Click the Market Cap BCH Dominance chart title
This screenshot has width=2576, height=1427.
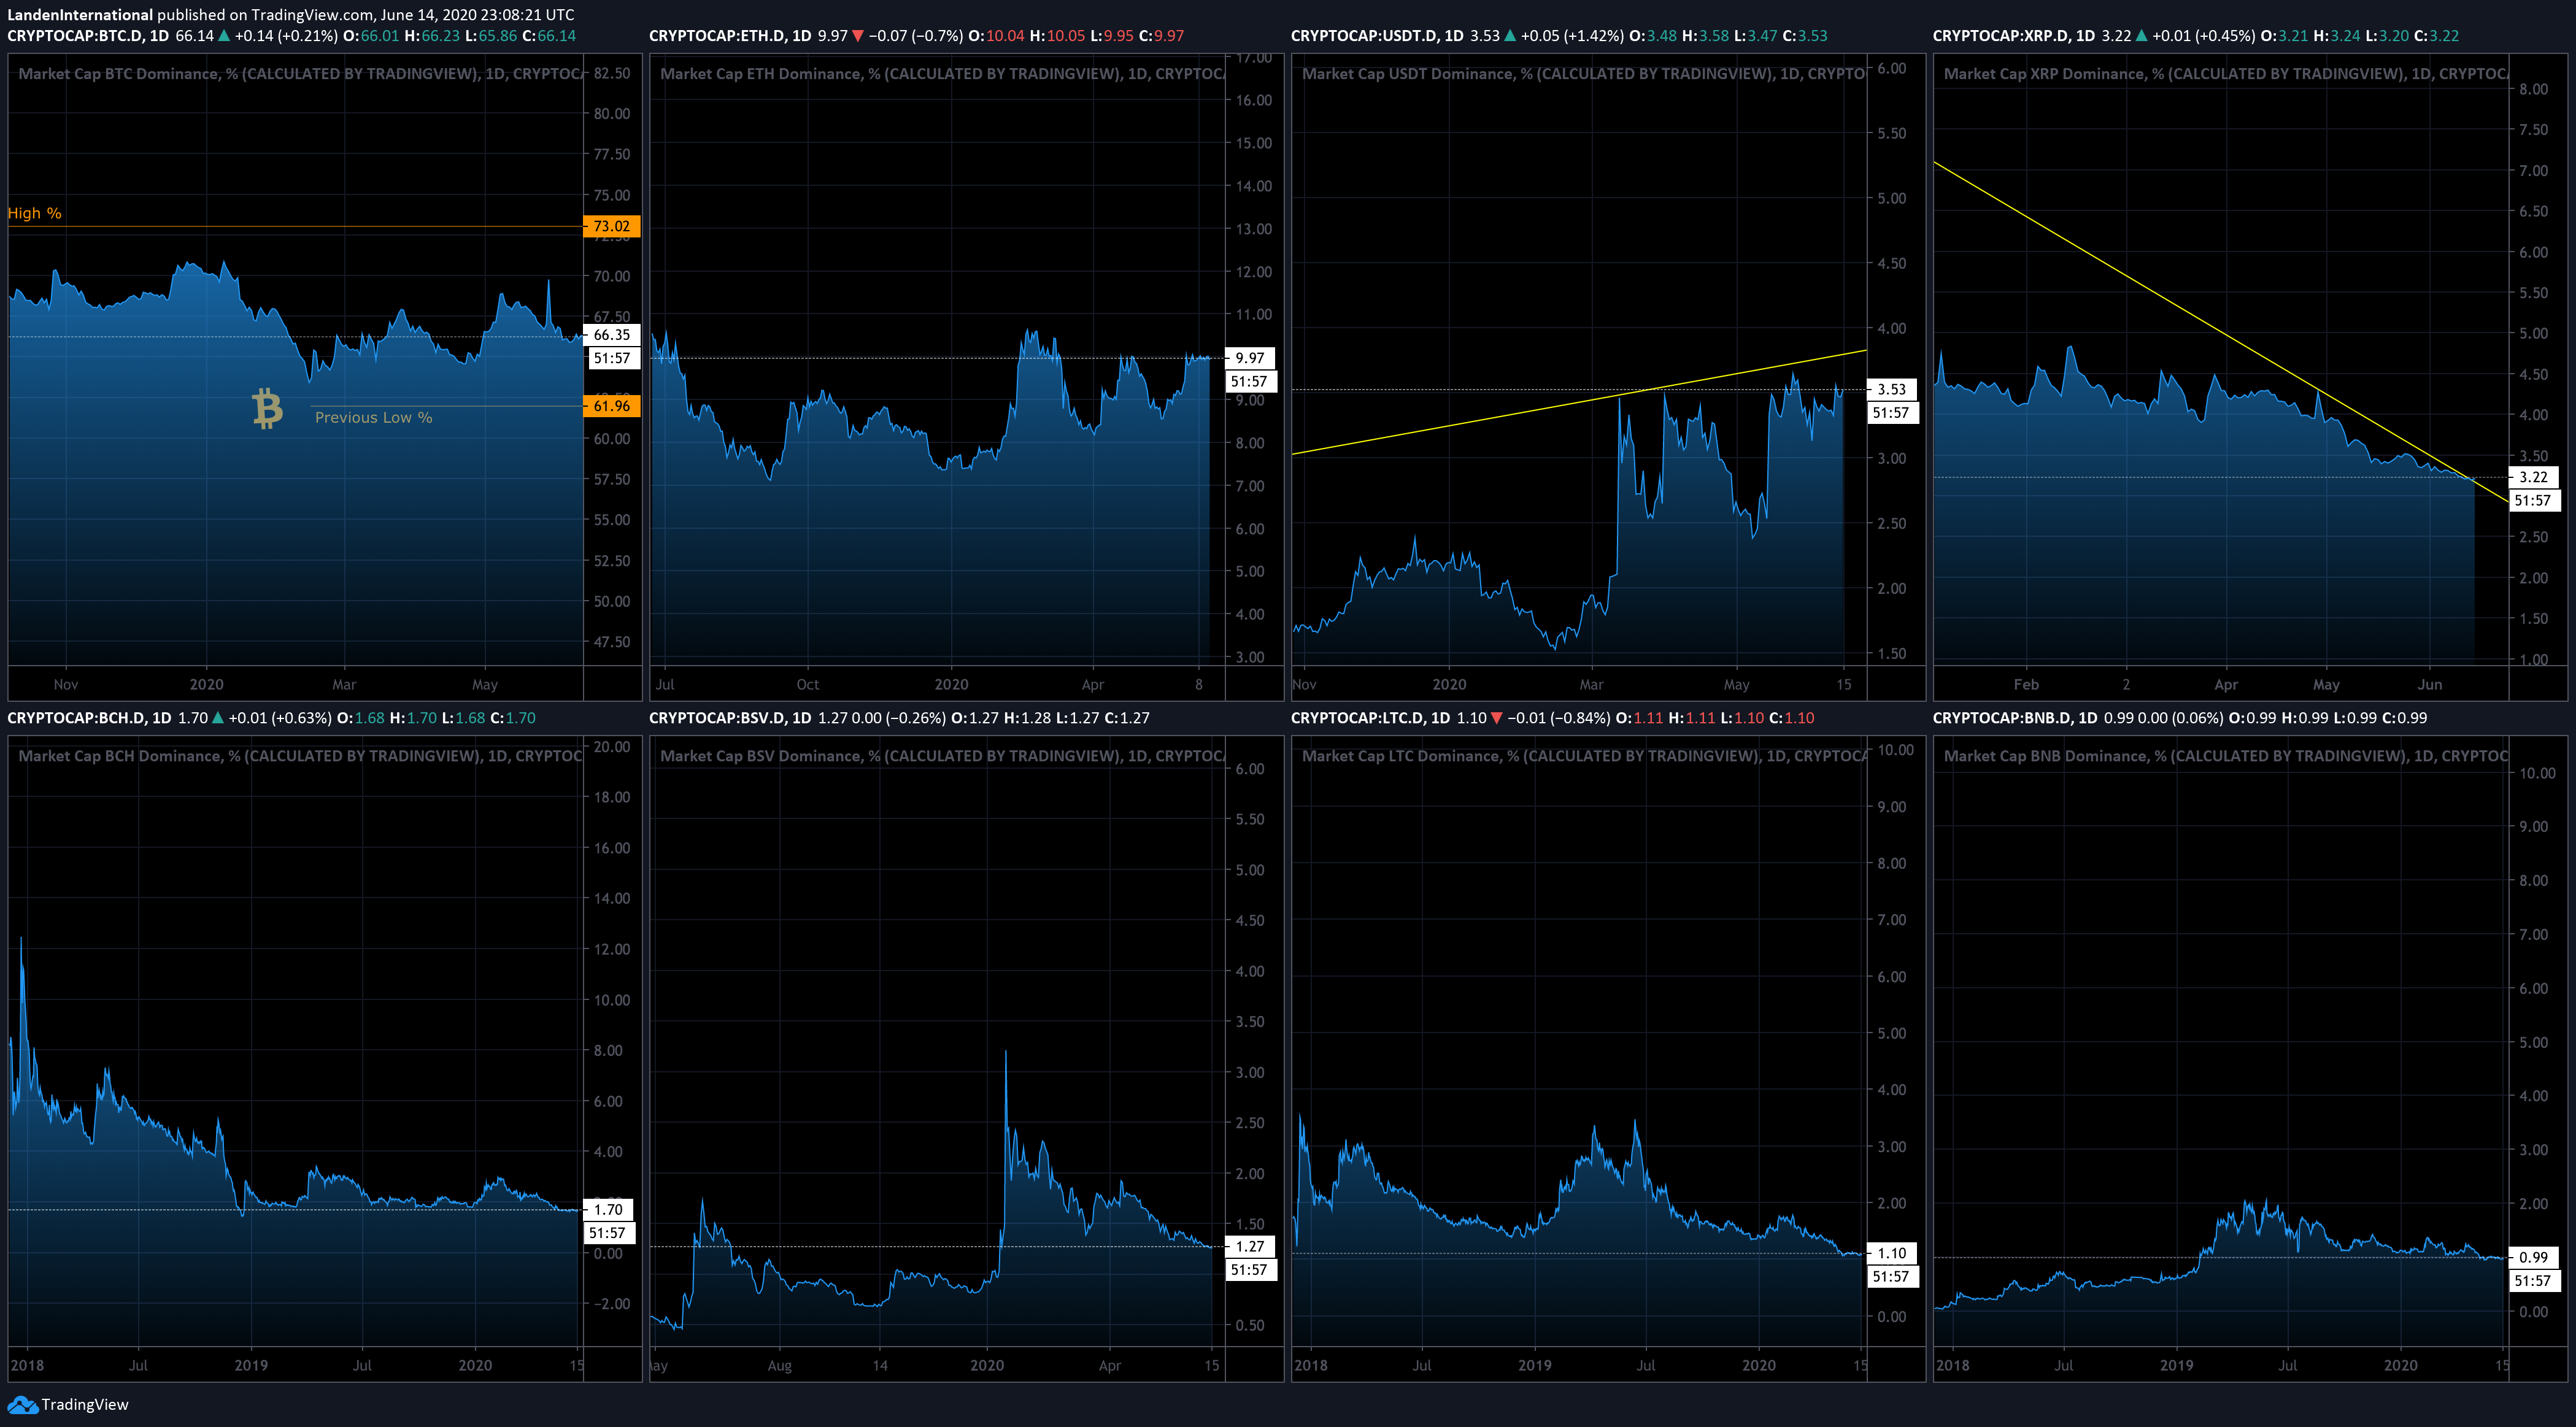300,756
